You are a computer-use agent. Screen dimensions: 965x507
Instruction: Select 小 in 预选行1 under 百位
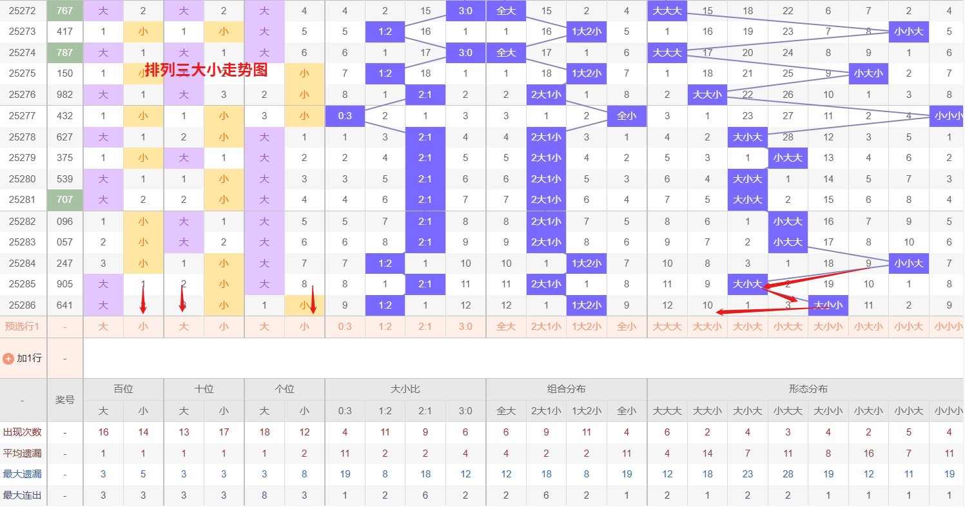click(x=143, y=327)
